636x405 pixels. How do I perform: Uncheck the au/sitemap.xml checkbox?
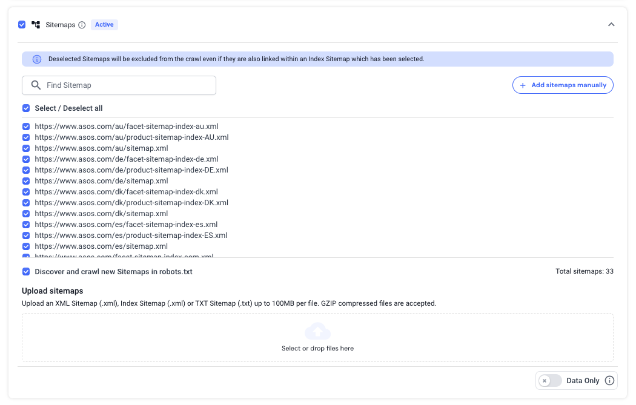(x=26, y=148)
